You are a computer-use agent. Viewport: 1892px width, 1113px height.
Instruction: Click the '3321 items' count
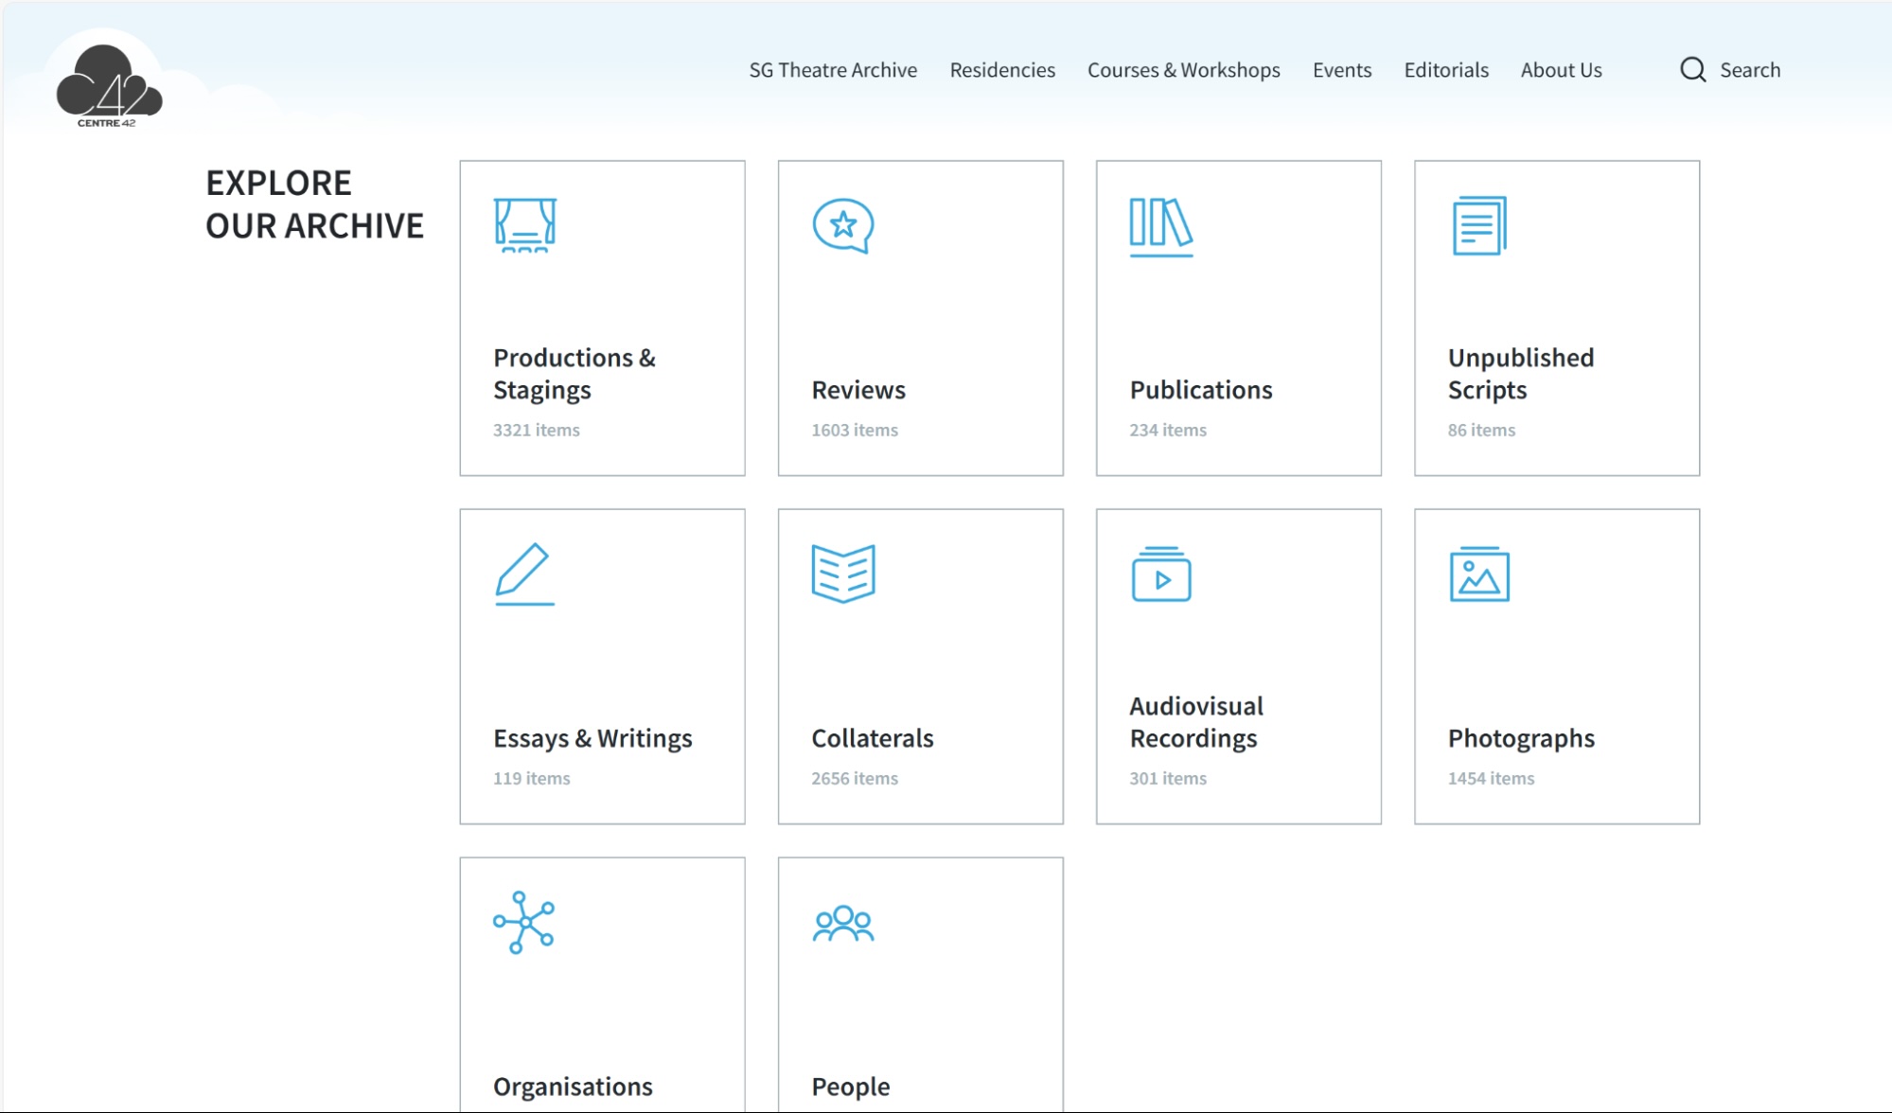tap(536, 430)
